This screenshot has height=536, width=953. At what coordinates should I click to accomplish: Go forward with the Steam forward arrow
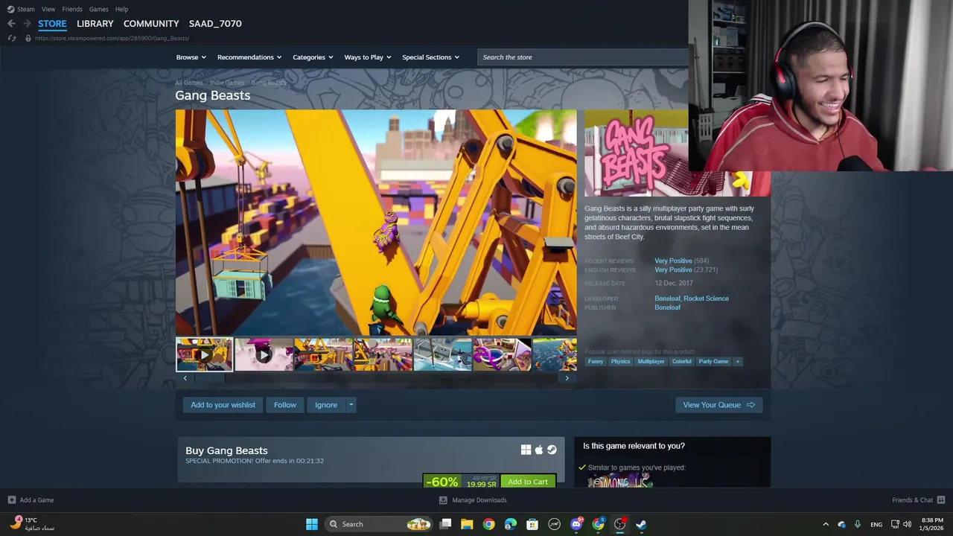click(27, 24)
